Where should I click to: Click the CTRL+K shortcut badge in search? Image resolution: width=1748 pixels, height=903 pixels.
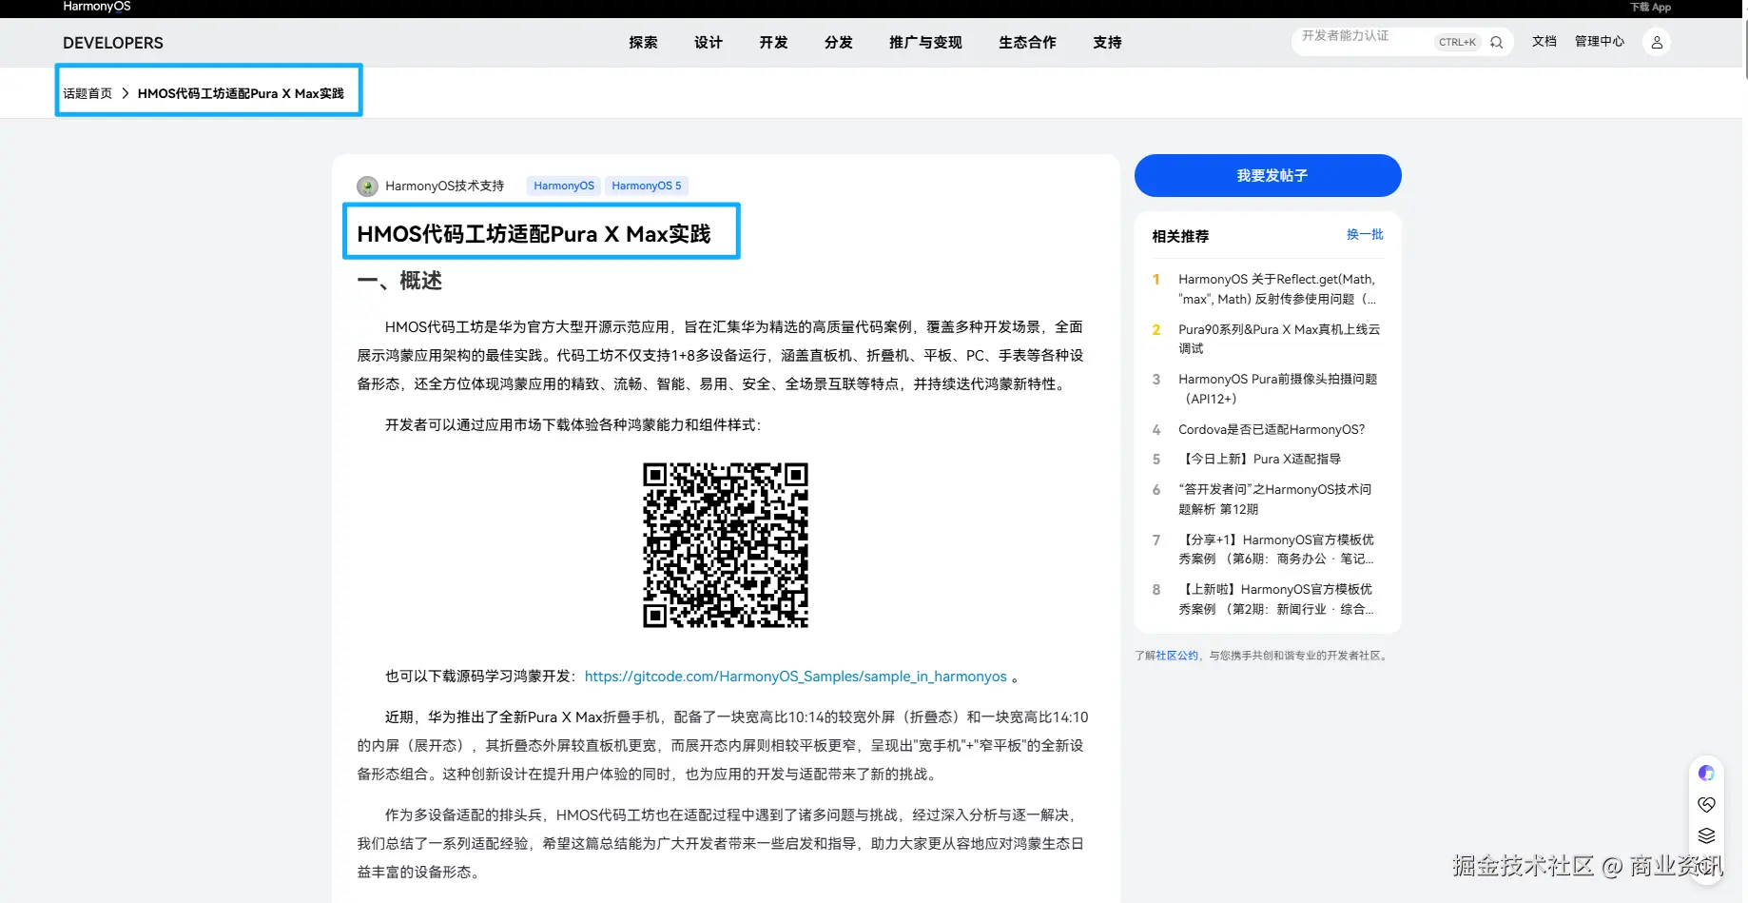(1457, 42)
